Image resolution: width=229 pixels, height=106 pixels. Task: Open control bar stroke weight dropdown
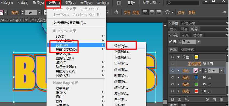click(39, 13)
